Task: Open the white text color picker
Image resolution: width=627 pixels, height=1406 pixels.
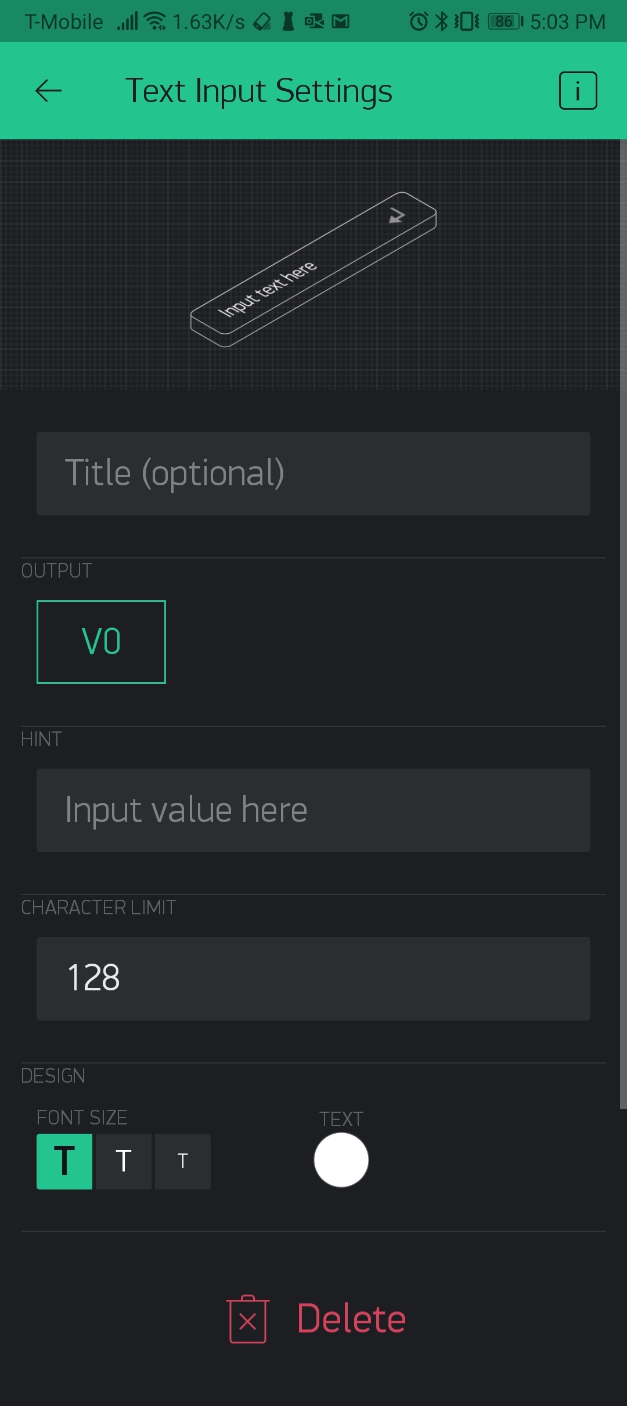Action: [x=341, y=1160]
